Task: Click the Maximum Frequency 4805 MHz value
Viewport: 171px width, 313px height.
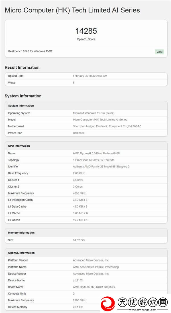Action: (79, 193)
